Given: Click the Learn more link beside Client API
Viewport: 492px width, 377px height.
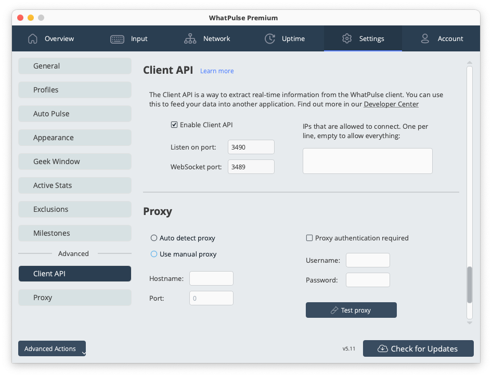Looking at the screenshot, I should (217, 71).
